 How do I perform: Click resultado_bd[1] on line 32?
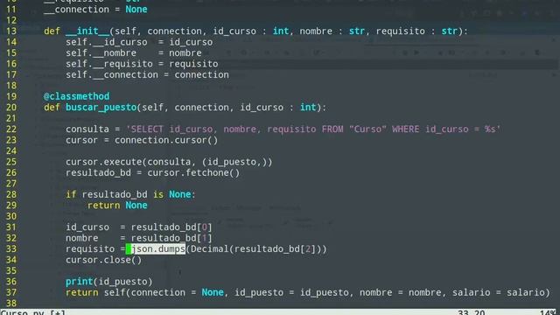[171, 238]
